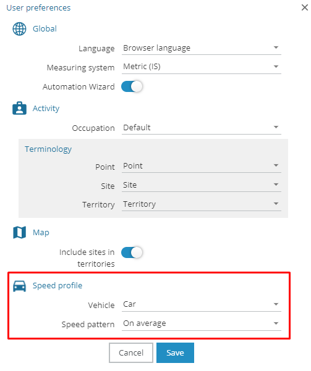Open the Language dropdown
Screen dimensions: 311x371
(202, 48)
